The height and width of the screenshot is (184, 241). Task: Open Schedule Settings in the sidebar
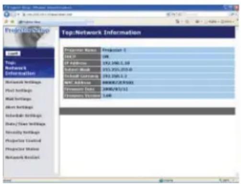coord(23,115)
